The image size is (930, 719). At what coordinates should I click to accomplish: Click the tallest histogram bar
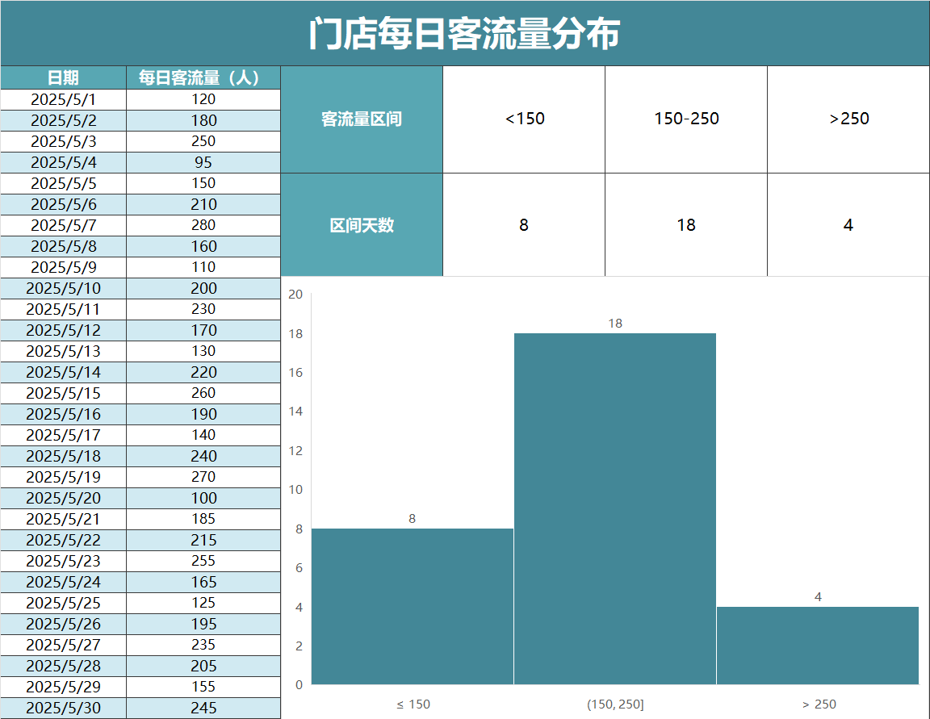(x=614, y=508)
